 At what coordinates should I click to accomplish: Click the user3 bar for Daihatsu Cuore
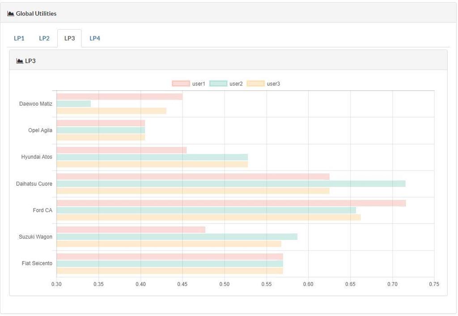[x=193, y=191]
